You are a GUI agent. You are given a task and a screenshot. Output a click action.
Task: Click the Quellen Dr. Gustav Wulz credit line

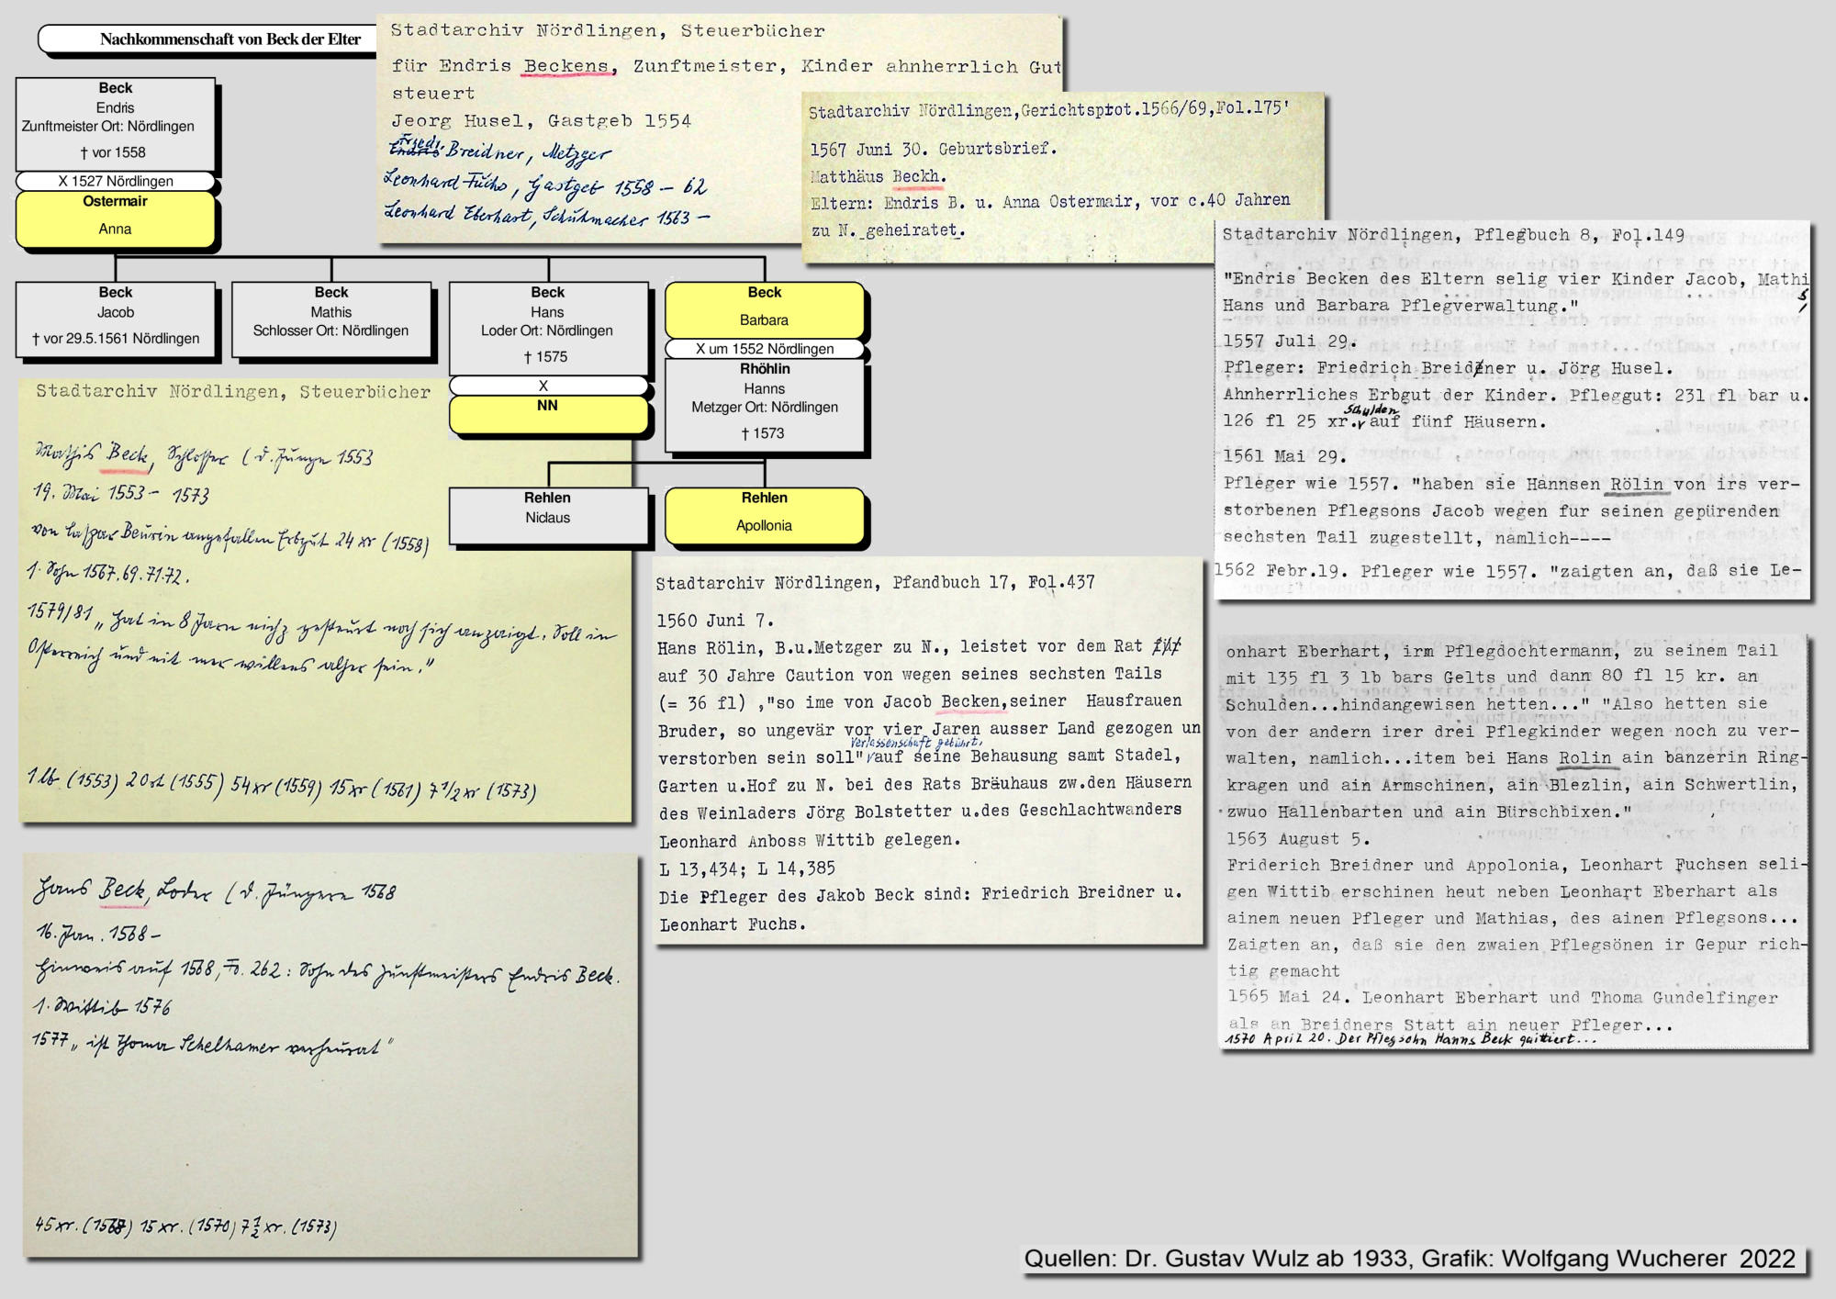coord(1409,1259)
